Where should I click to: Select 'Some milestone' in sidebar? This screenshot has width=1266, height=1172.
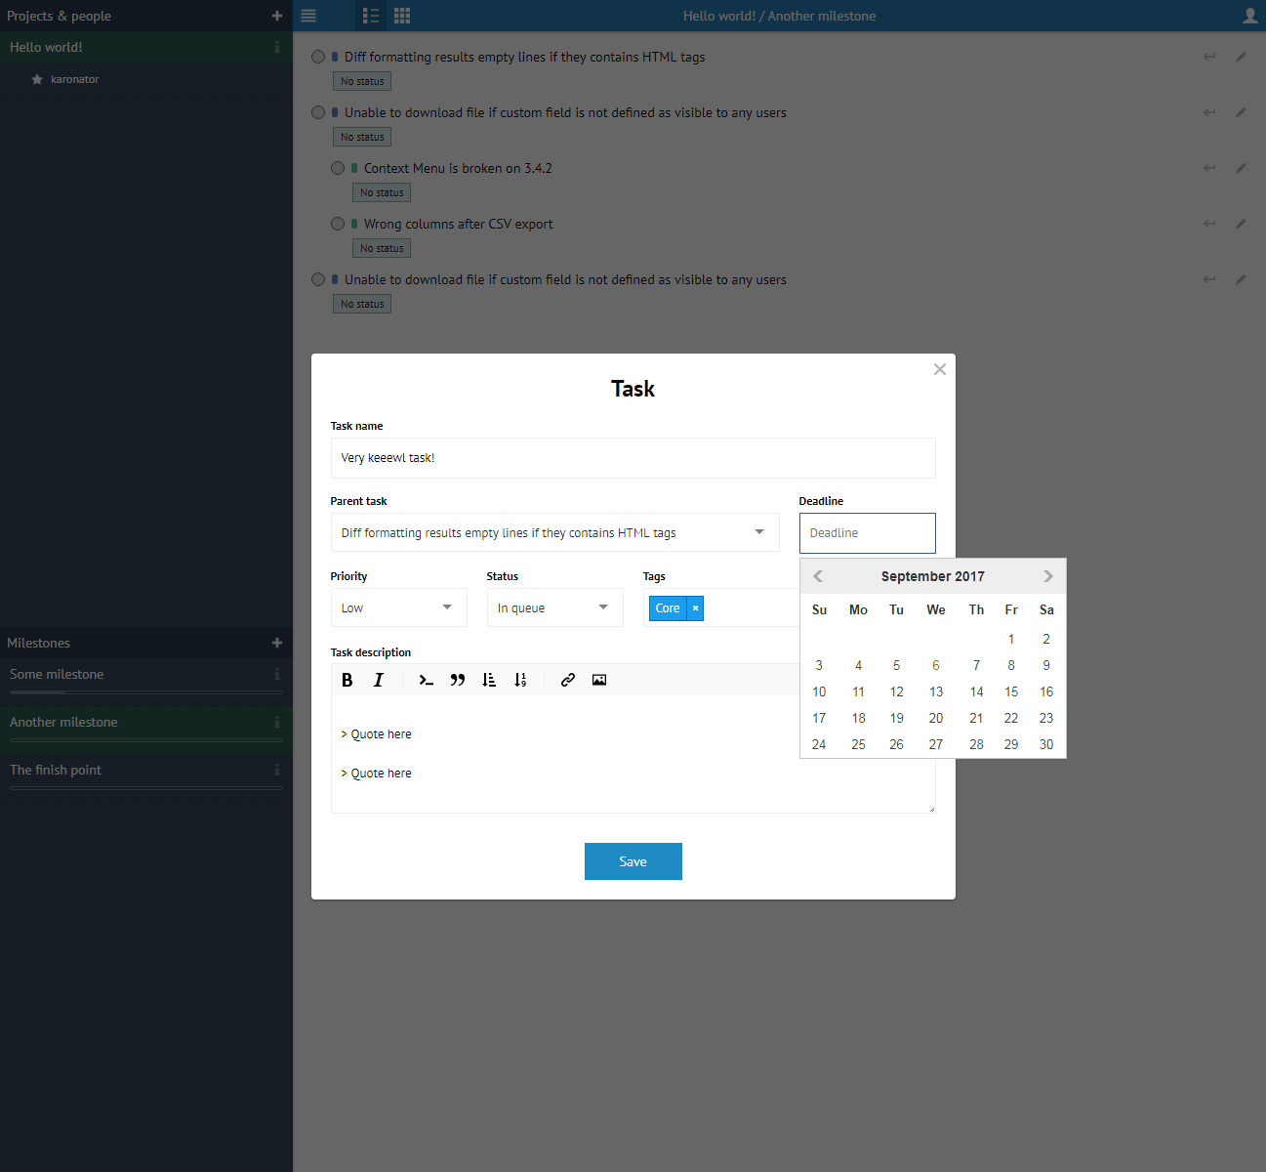pos(57,674)
